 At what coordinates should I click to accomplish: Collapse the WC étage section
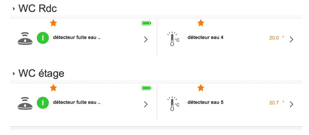(14, 74)
